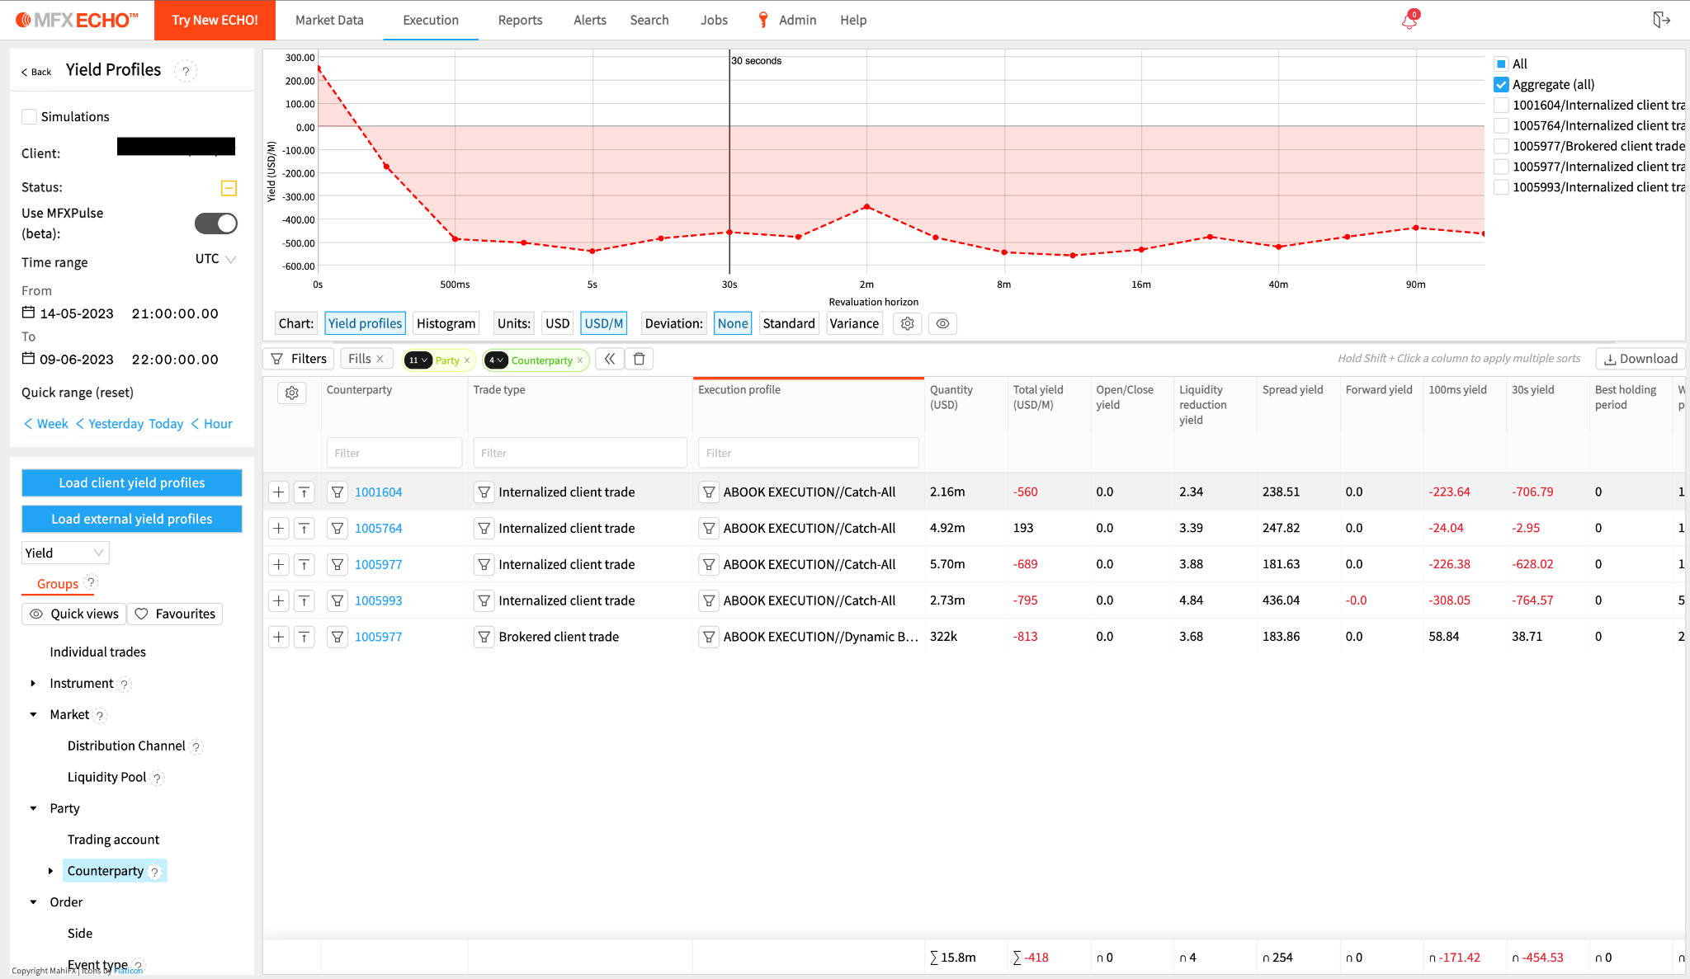Open the Quick views button
Image resolution: width=1690 pixels, height=979 pixels.
[74, 614]
